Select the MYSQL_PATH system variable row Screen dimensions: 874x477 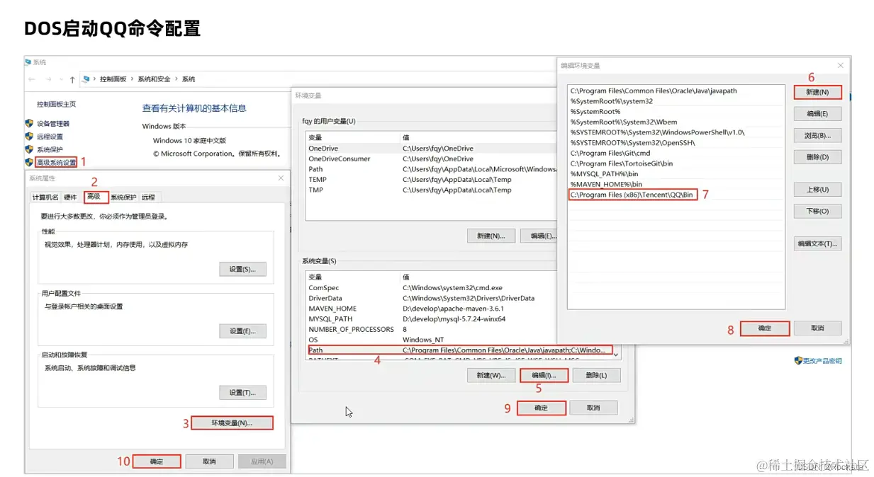point(459,319)
